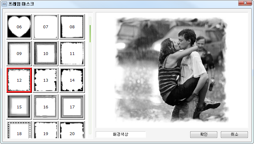Close the 프레임 마스크 dialog
The image size is (254, 144).
pos(245,3)
